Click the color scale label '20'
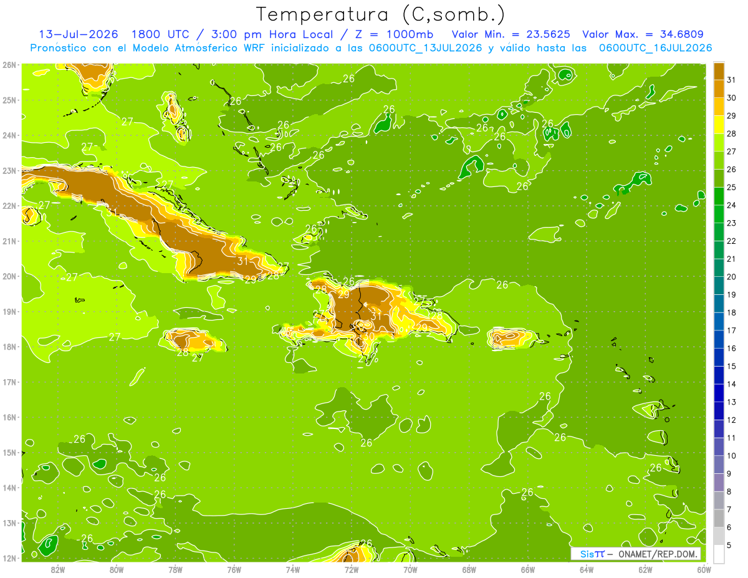Screen dimensions: 748x578 732,277
